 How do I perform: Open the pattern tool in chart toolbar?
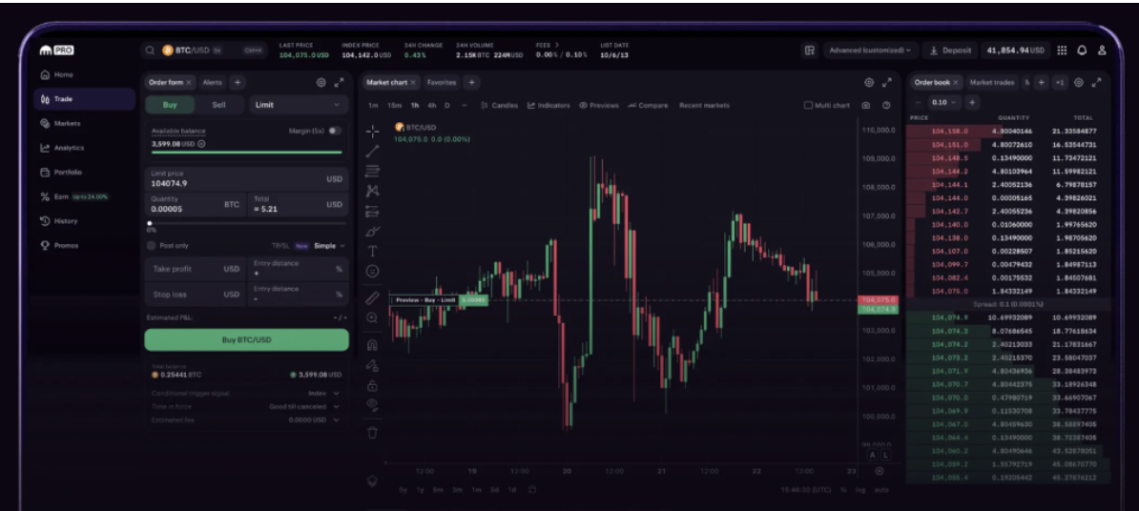point(372,191)
